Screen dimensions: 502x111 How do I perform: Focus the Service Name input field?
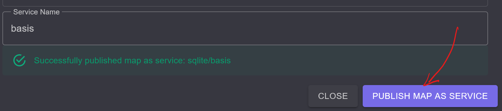245,28
